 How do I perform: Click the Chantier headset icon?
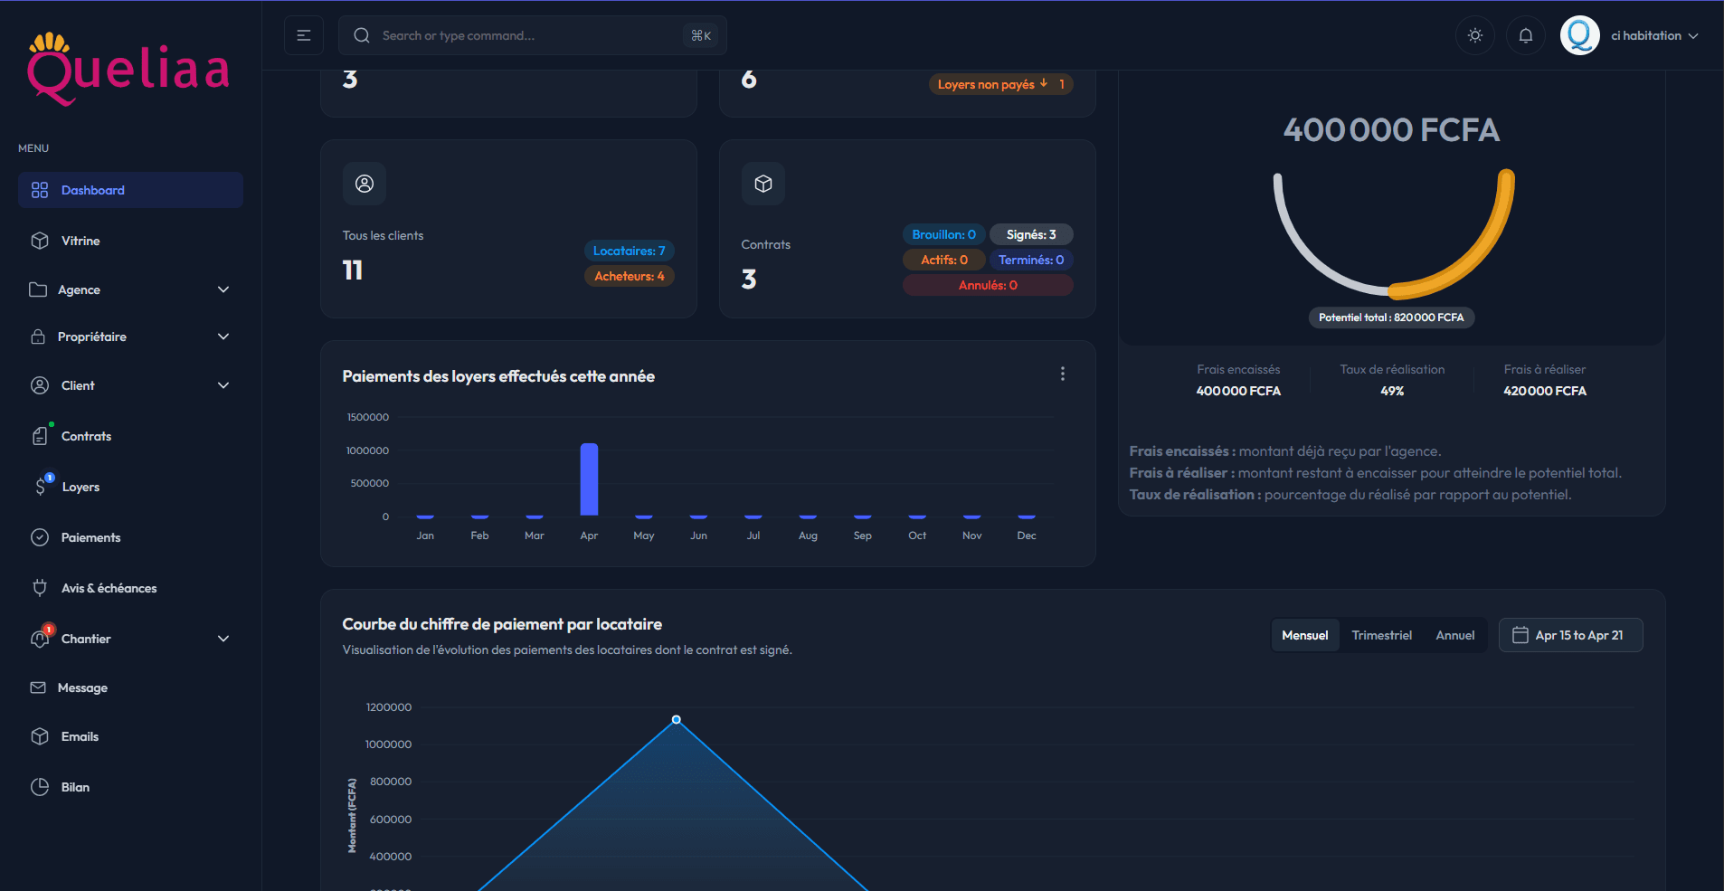40,639
